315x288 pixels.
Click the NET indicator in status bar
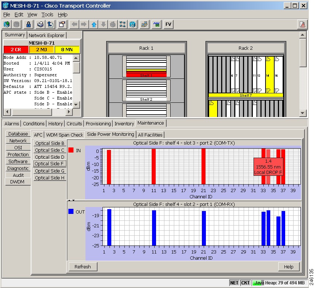[x=234, y=283]
